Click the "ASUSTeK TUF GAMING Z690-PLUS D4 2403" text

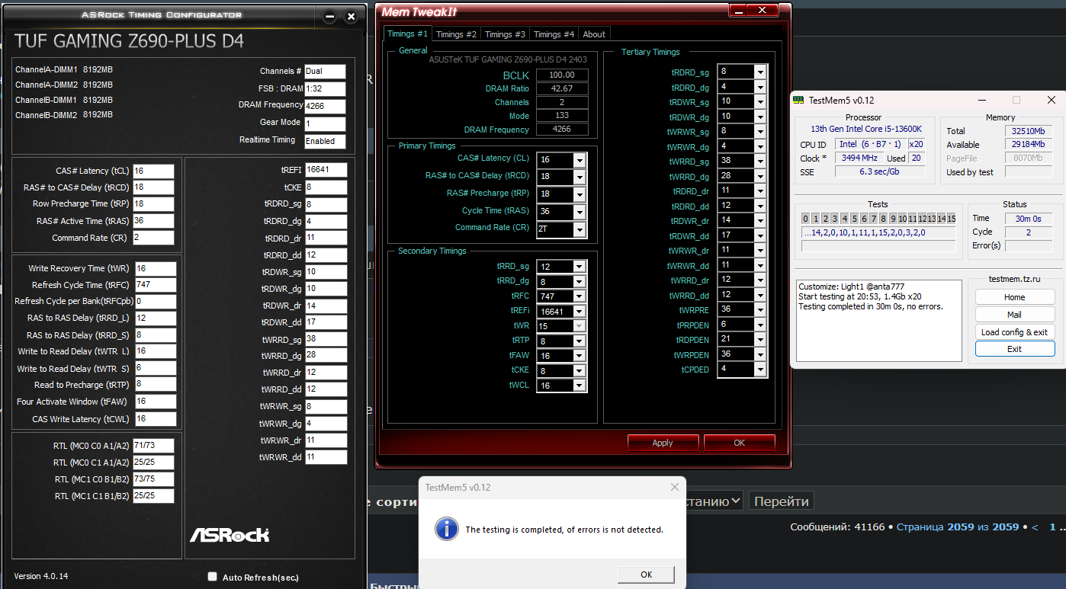click(506, 59)
